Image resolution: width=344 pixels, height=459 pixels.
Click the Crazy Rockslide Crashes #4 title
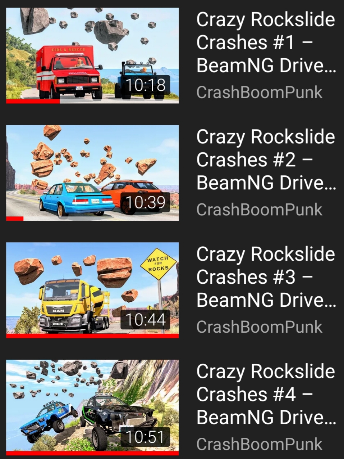coord(266,394)
